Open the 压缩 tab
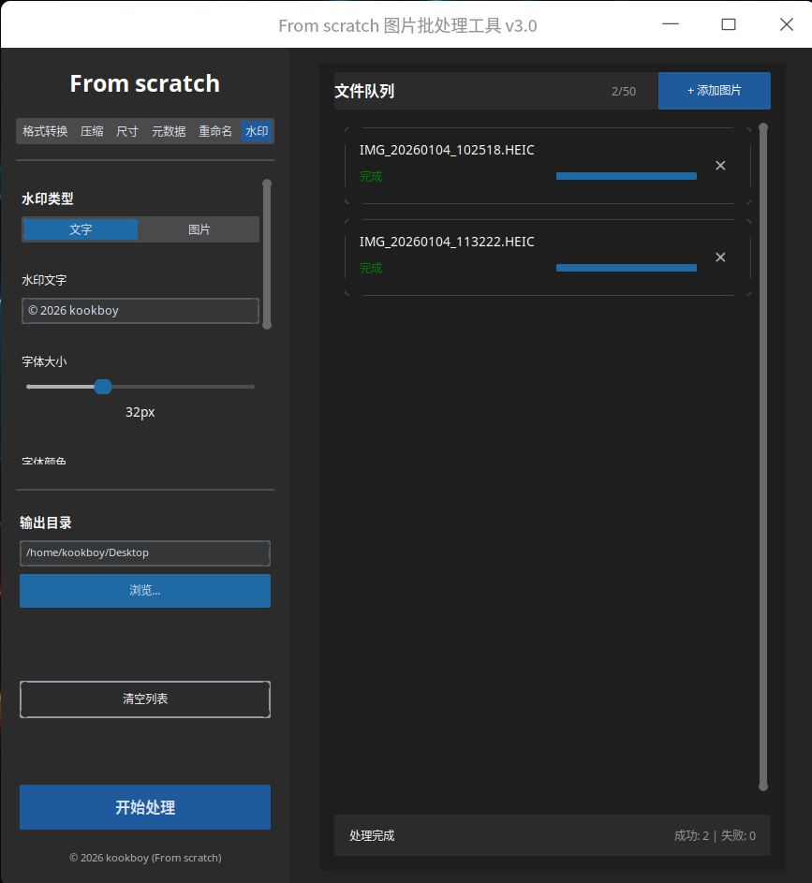 92,131
